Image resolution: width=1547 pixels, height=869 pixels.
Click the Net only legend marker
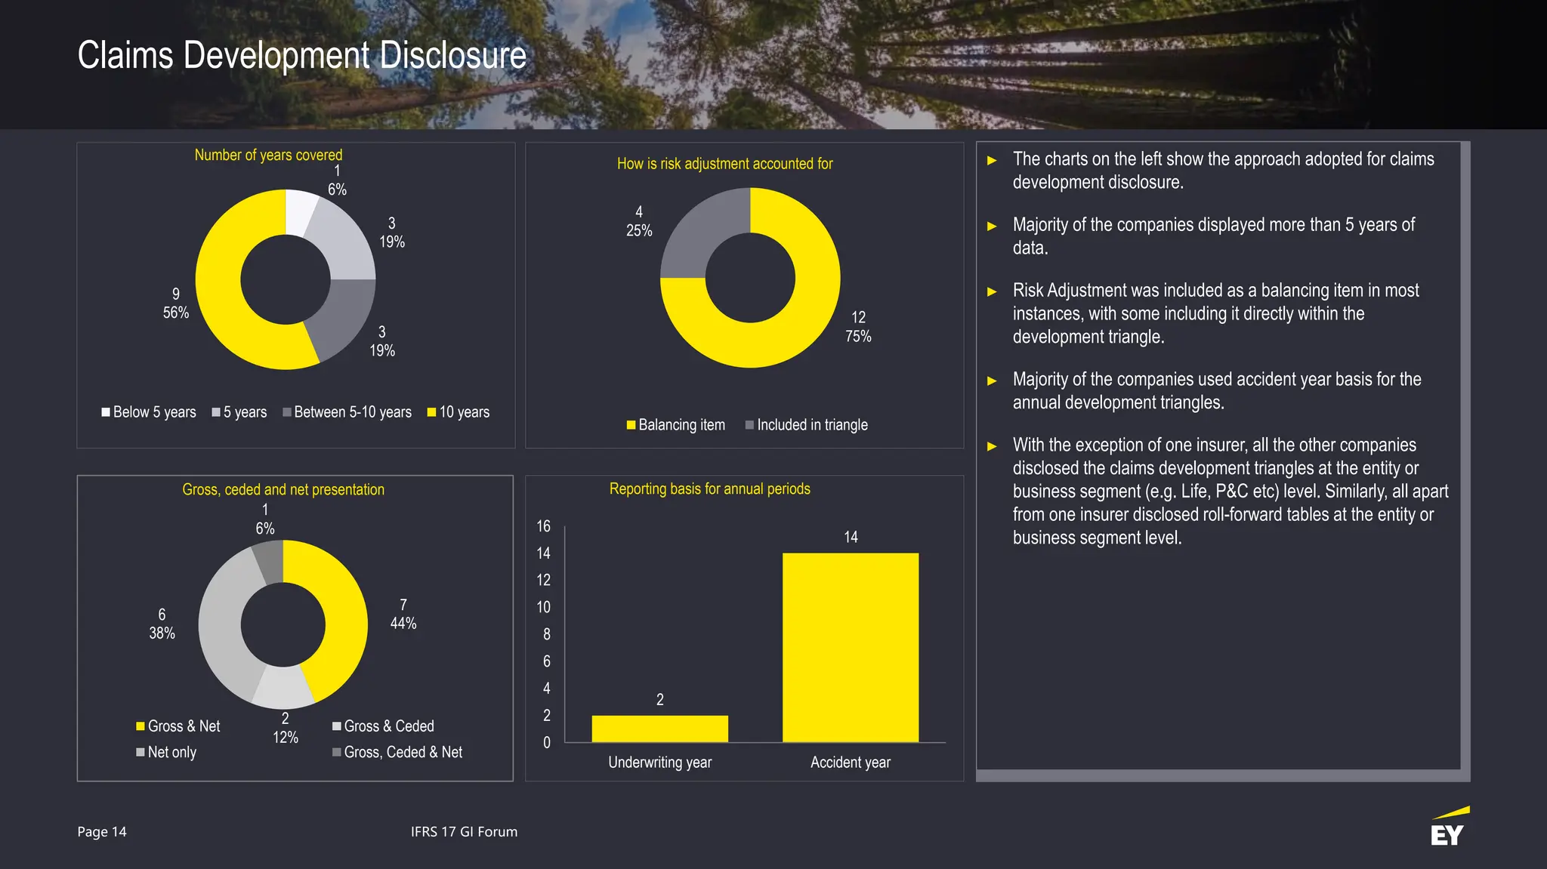click(x=140, y=752)
